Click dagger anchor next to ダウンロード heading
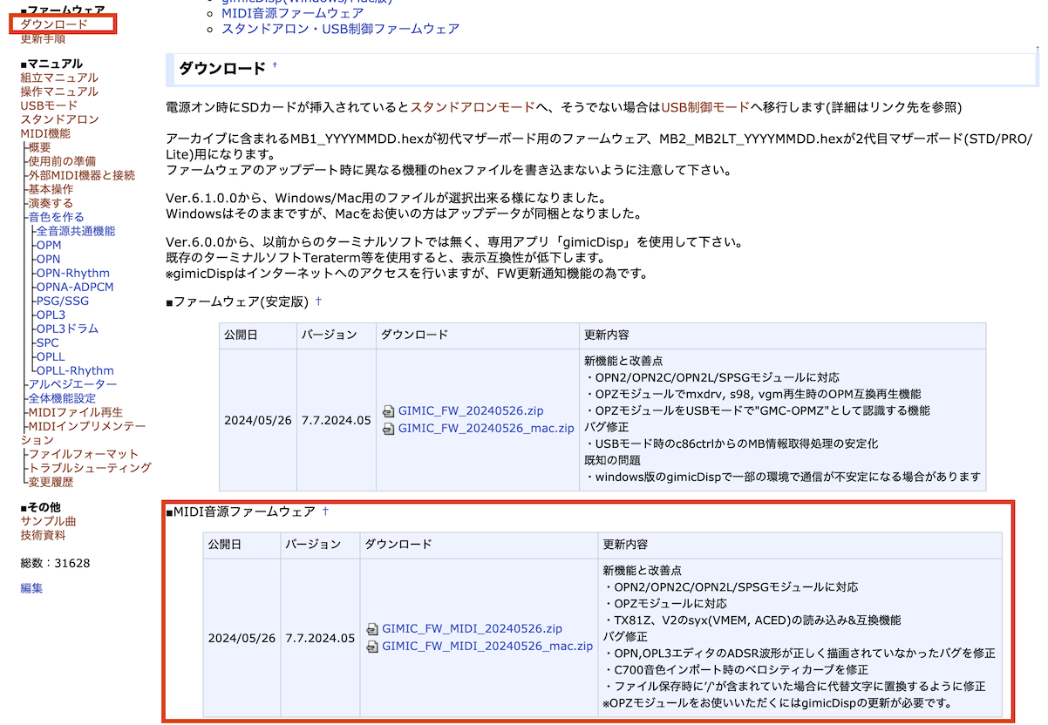 [275, 65]
